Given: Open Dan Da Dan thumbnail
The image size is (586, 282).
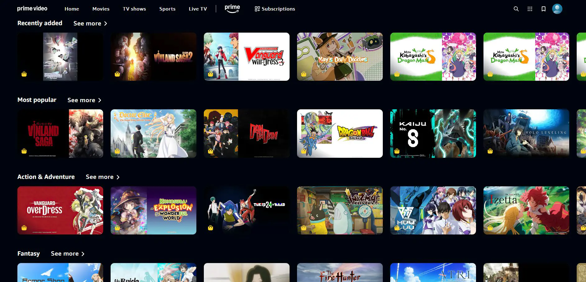Looking at the screenshot, I should (247, 134).
